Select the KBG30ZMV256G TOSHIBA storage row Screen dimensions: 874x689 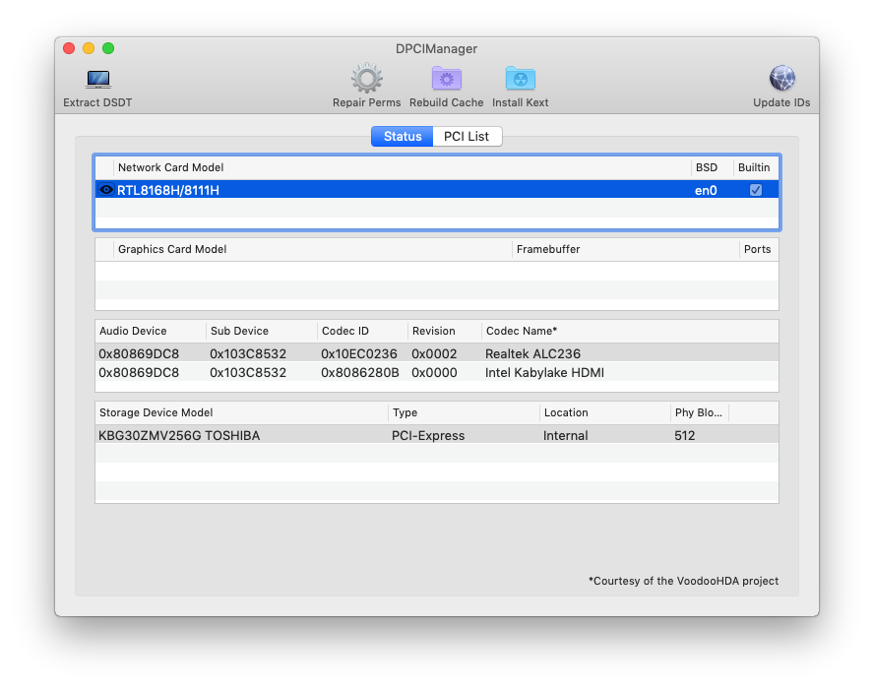[437, 435]
